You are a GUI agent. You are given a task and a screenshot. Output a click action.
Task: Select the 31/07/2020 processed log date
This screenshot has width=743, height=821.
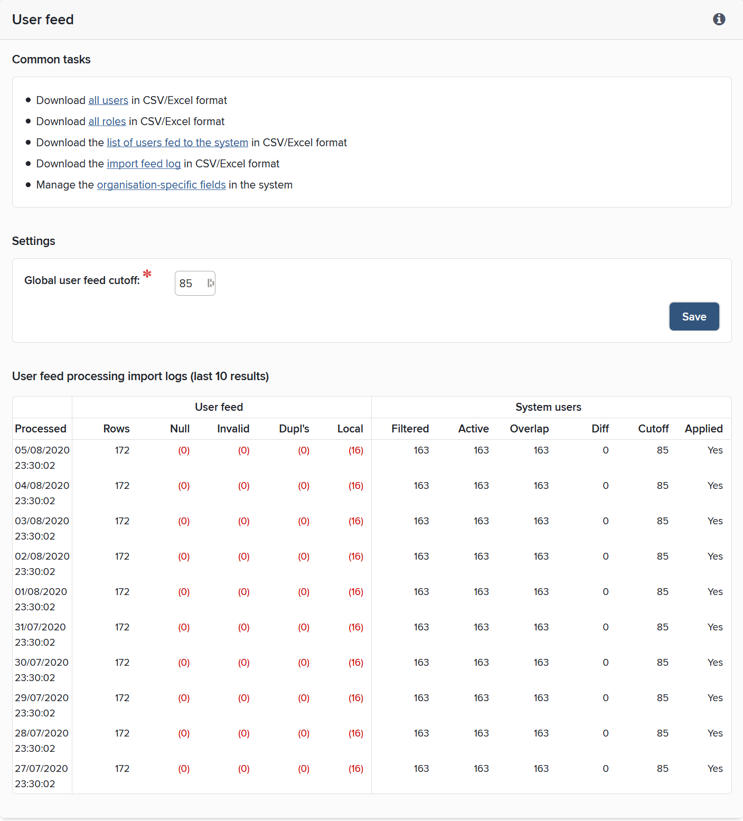click(x=41, y=627)
